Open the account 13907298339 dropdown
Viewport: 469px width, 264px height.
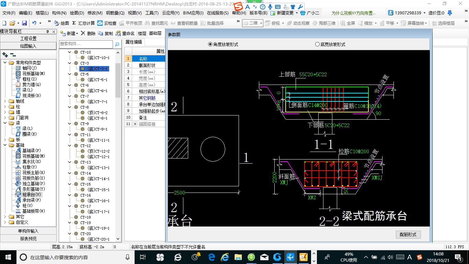(424, 13)
